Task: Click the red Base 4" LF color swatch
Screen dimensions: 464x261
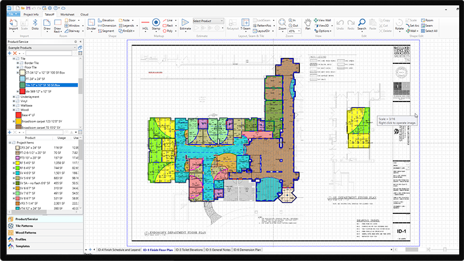Action: (x=17, y=114)
